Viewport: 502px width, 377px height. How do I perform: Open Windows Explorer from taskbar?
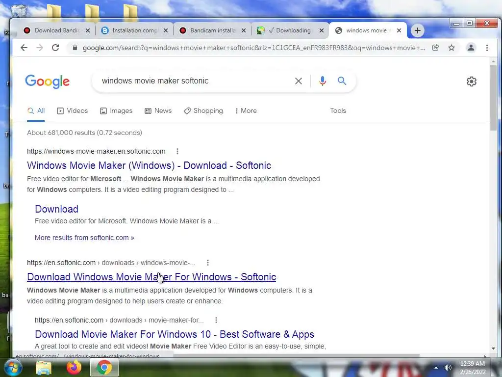[x=44, y=368]
